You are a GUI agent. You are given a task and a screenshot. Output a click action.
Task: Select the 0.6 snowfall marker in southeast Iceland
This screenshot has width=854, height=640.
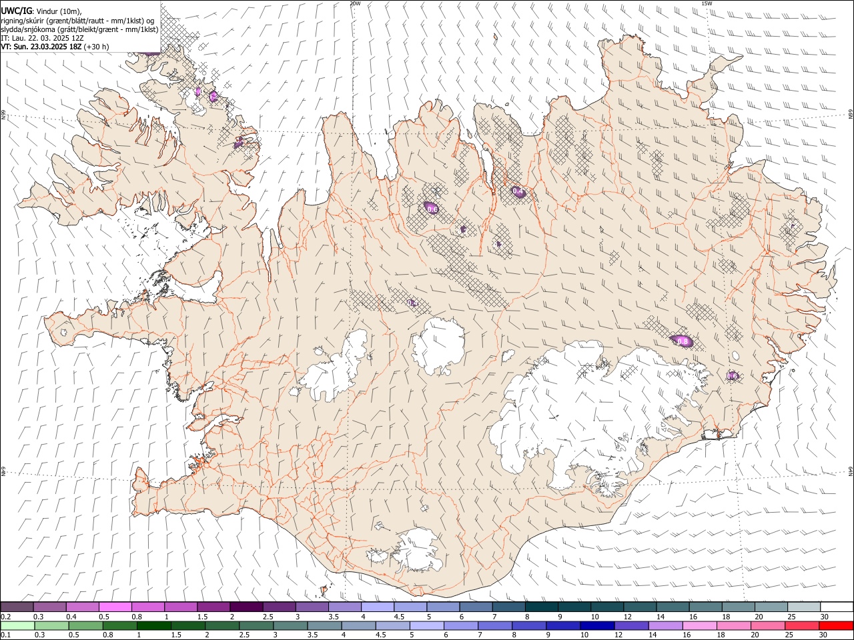coord(733,376)
